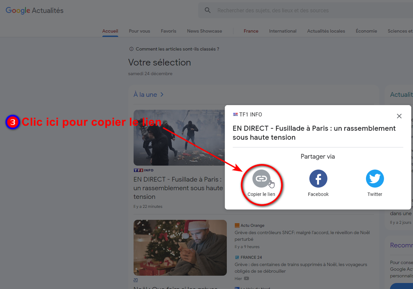The height and width of the screenshot is (289, 413).
Task: Click the 'Copier le lien' label
Action: click(x=261, y=194)
